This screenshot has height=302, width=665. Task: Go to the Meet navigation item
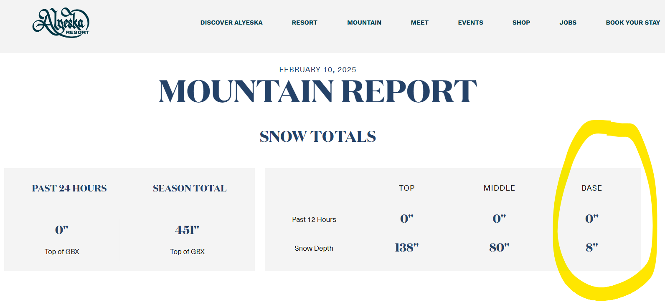(x=419, y=23)
